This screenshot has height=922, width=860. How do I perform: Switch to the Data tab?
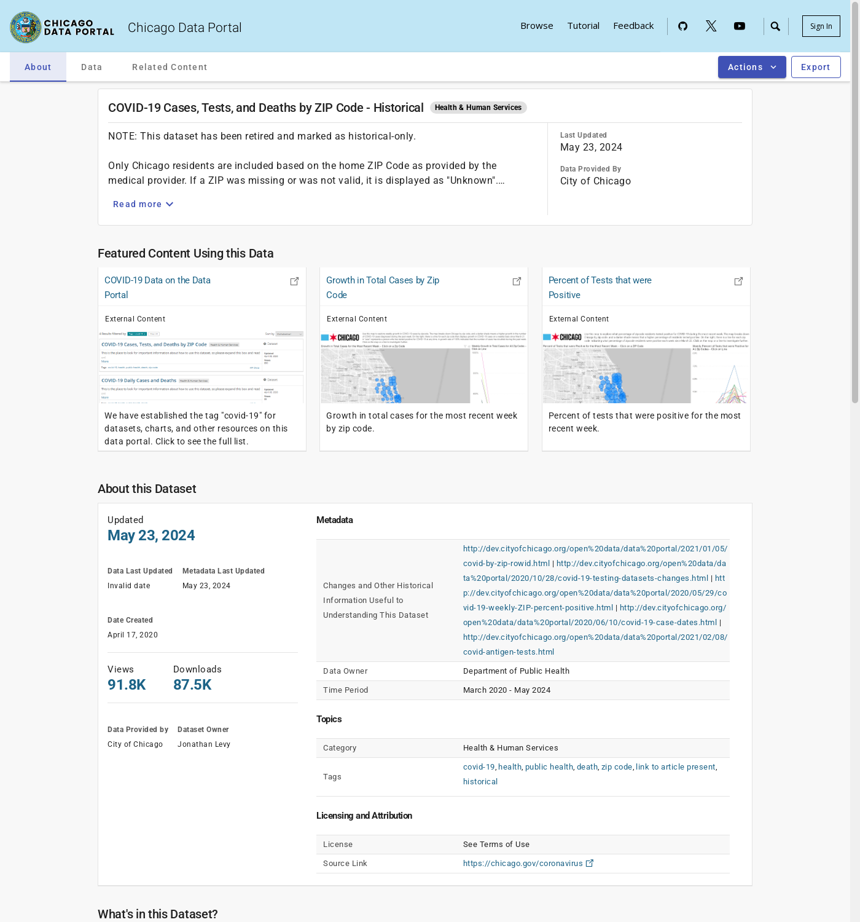92,67
